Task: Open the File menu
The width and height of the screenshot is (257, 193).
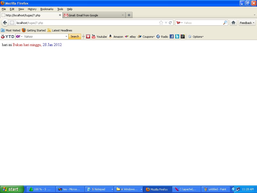Action: (4, 9)
